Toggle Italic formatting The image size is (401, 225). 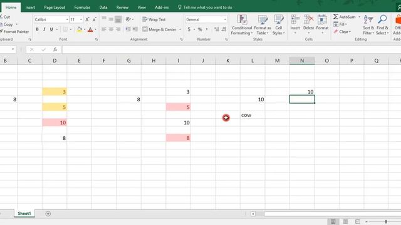(44, 29)
